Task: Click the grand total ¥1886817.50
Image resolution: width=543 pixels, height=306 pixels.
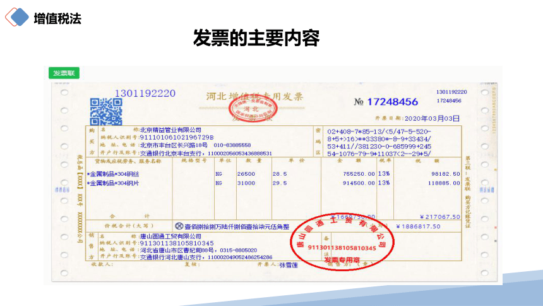Action: tap(418, 226)
